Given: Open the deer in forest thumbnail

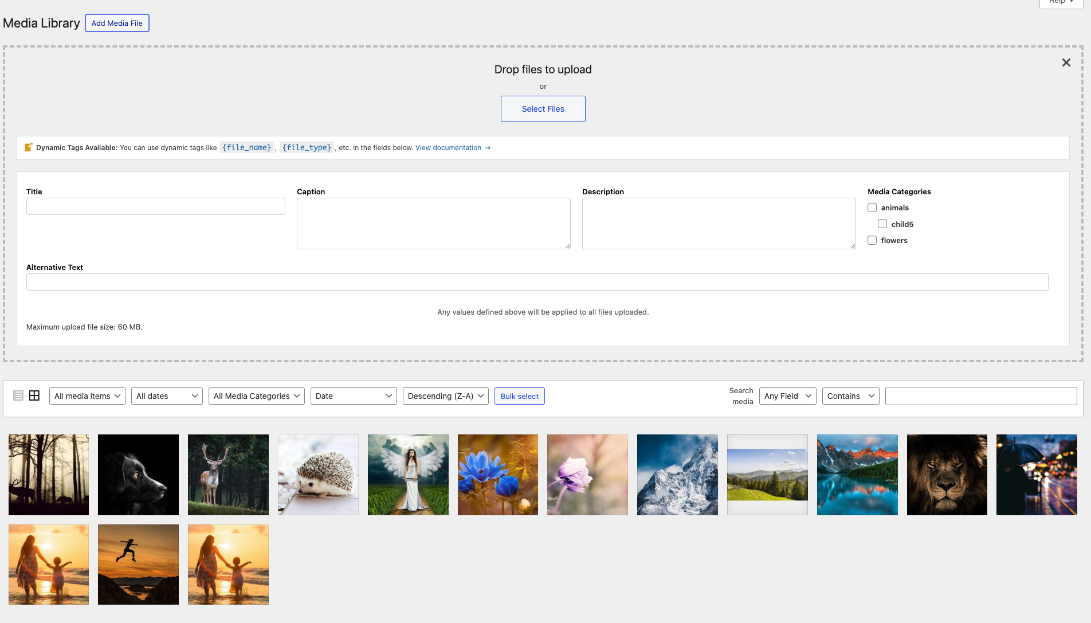Looking at the screenshot, I should coord(228,475).
